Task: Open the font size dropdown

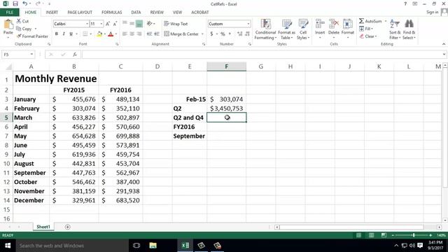Action: (x=101, y=24)
